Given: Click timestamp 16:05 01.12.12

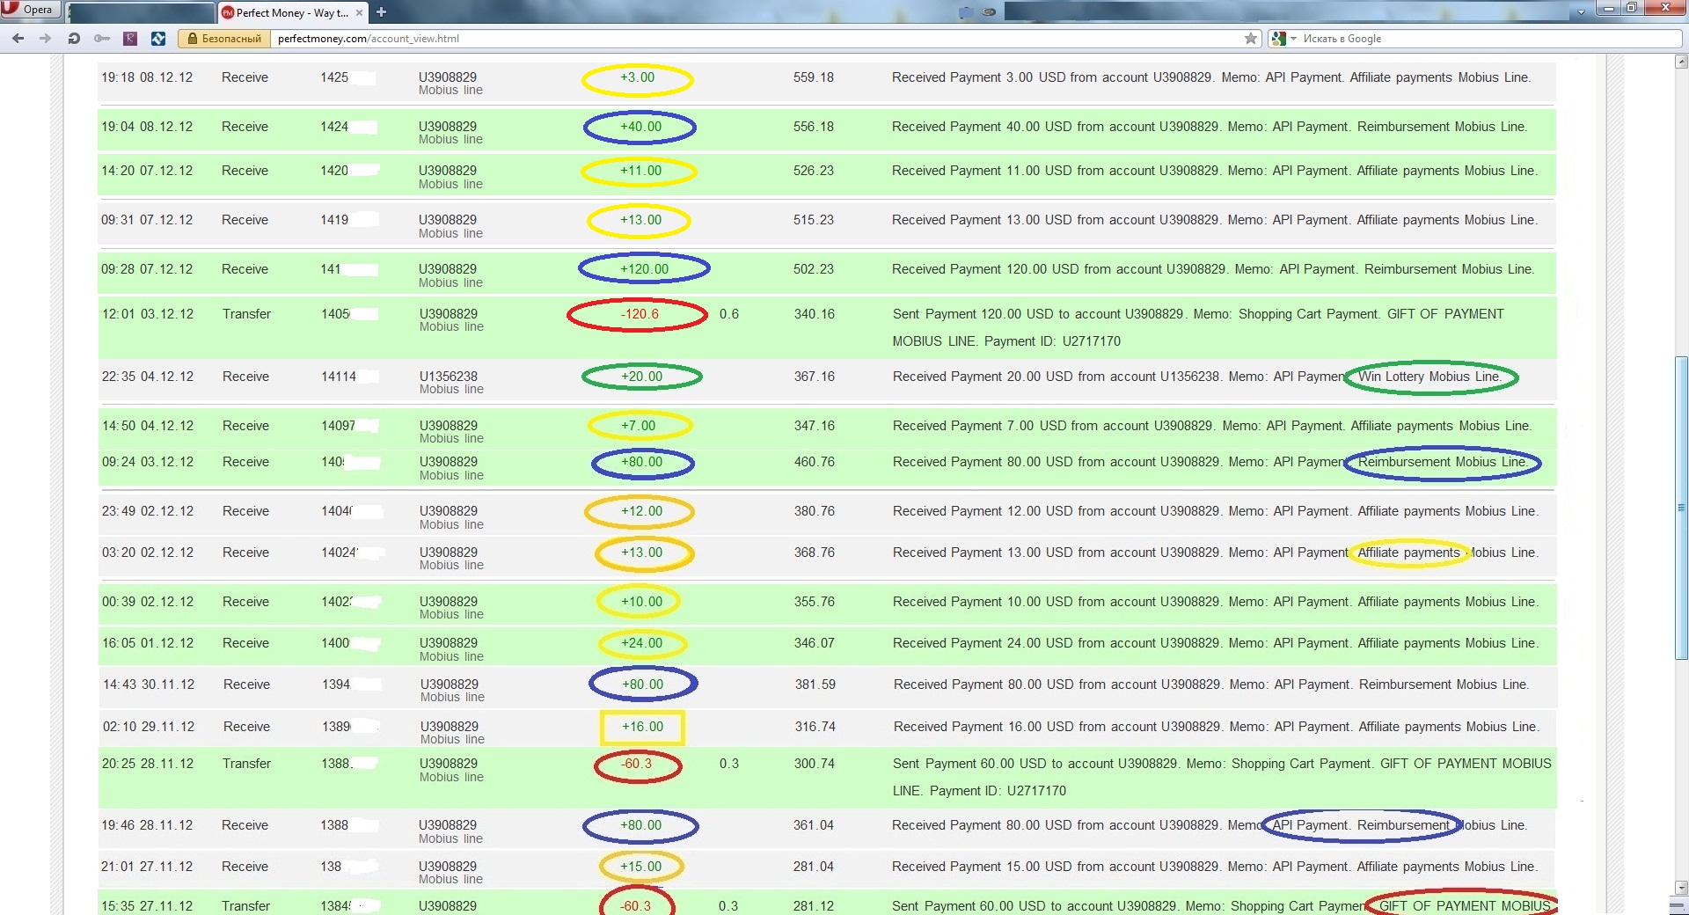Looking at the screenshot, I should coord(148,643).
